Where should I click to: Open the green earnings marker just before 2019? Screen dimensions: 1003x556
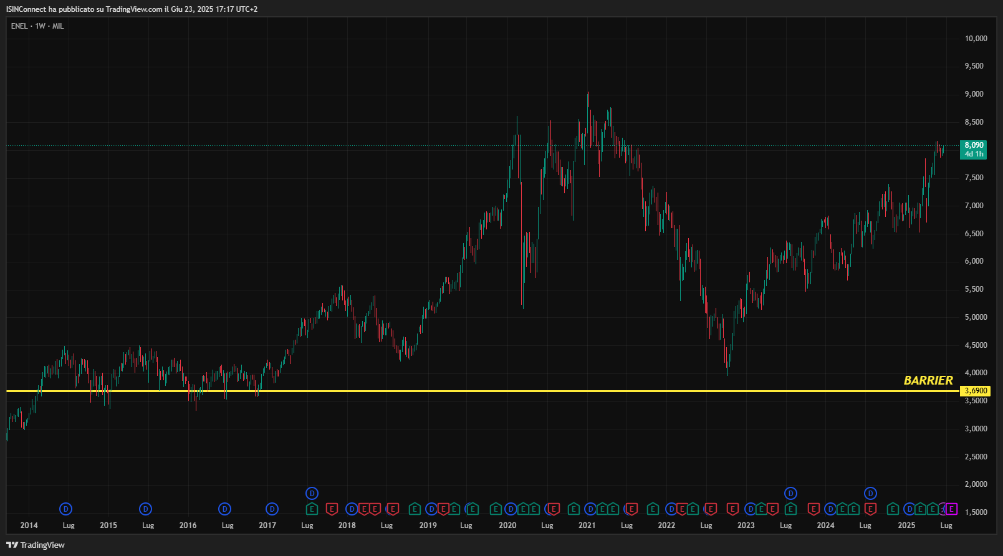pos(415,509)
